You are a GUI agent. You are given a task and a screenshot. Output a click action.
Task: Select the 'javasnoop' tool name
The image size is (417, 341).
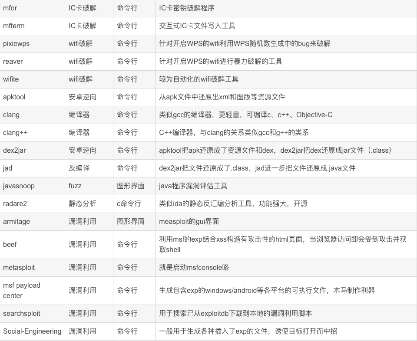click(19, 186)
